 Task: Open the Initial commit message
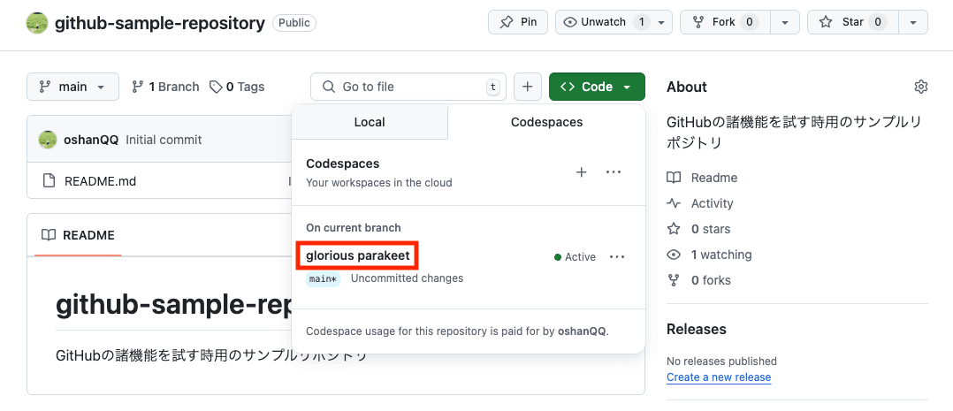(164, 140)
